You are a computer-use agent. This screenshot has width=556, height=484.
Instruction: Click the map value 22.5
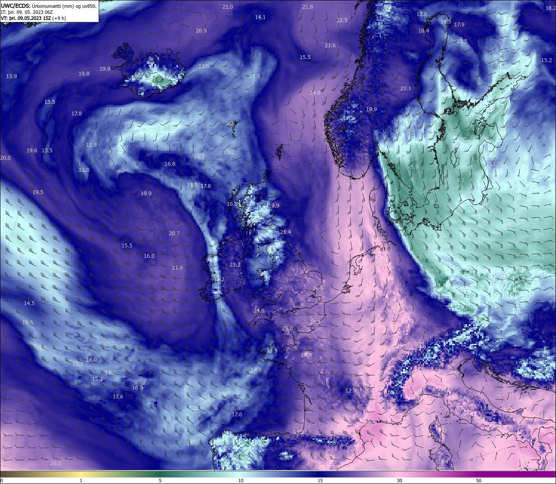click(342, 20)
